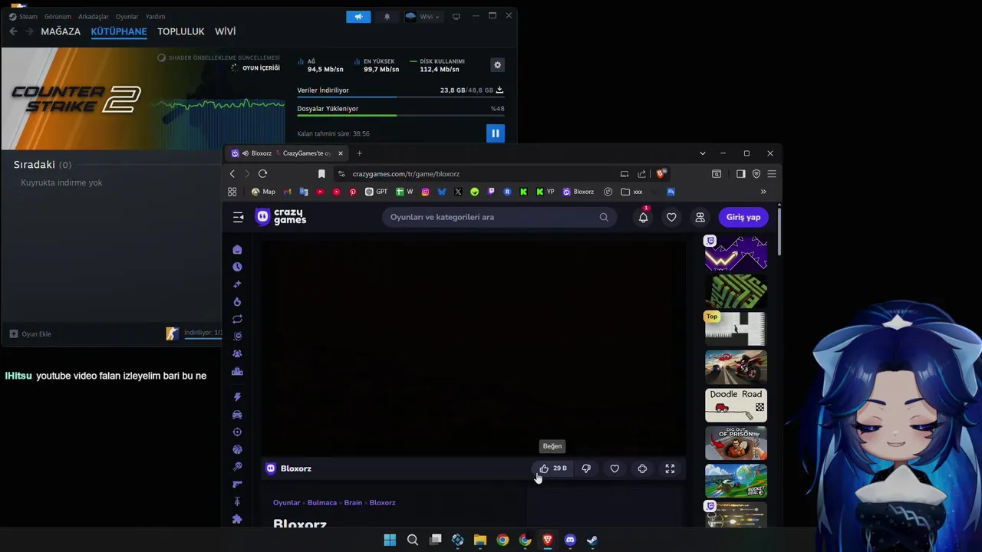This screenshot has height=552, width=982.
Task: Open CrazyGames notifications bell
Action: pos(643,218)
